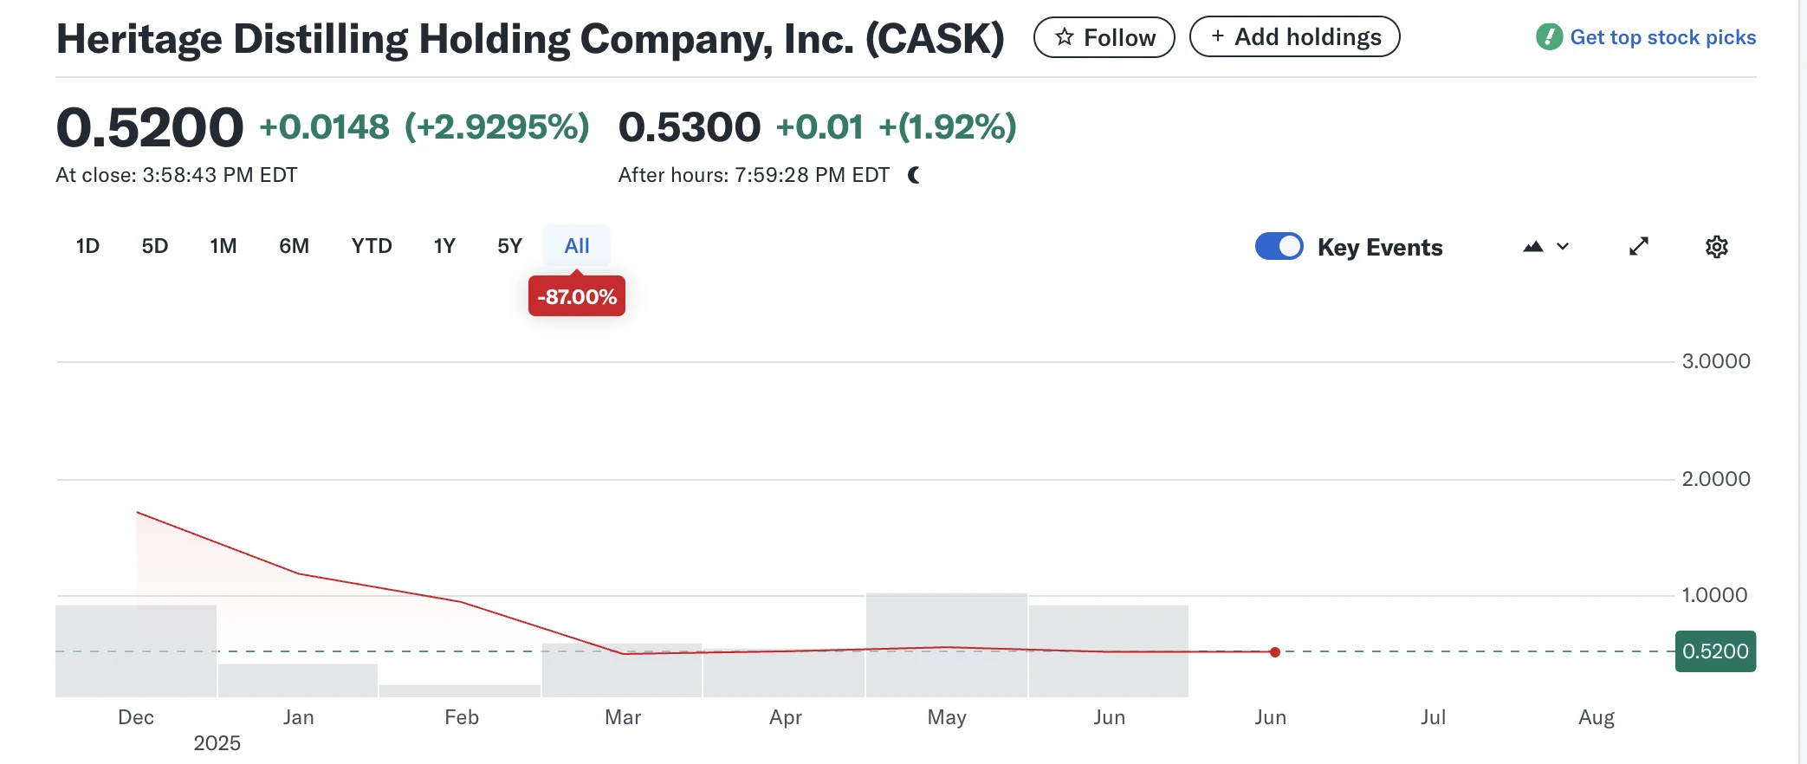Switch to 6M chart range
Viewport: 1807px width, 764px height.
(x=294, y=246)
